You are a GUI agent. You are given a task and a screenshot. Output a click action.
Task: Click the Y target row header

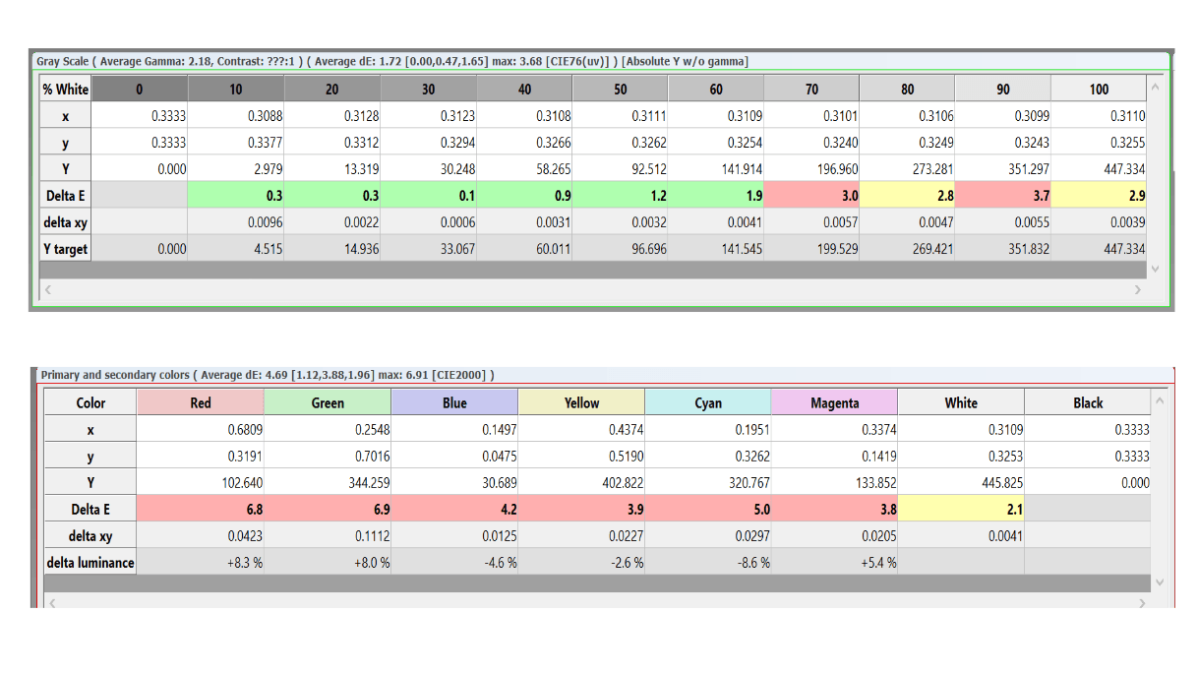pos(65,249)
